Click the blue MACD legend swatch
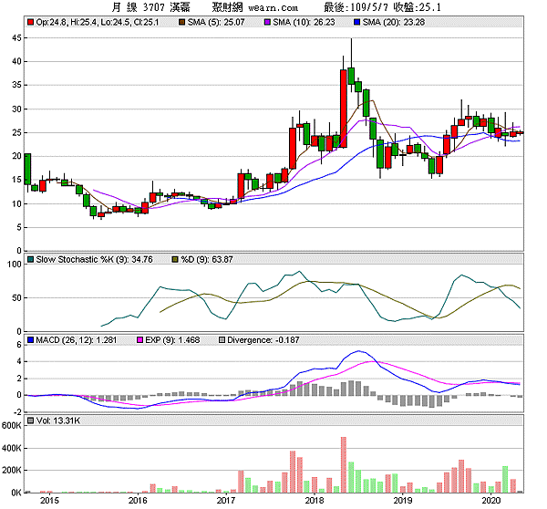547x509 pixels. point(31,339)
